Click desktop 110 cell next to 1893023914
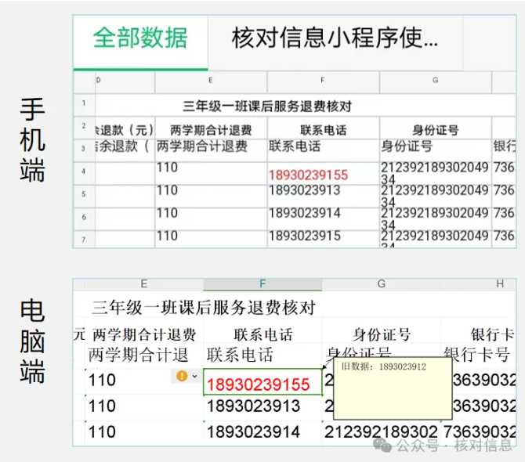Image resolution: width=525 pixels, height=462 pixels. [144, 433]
